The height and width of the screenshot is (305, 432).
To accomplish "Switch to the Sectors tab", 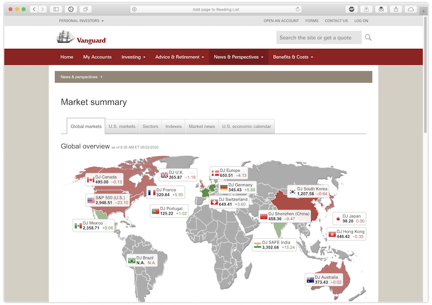I will 150,126.
